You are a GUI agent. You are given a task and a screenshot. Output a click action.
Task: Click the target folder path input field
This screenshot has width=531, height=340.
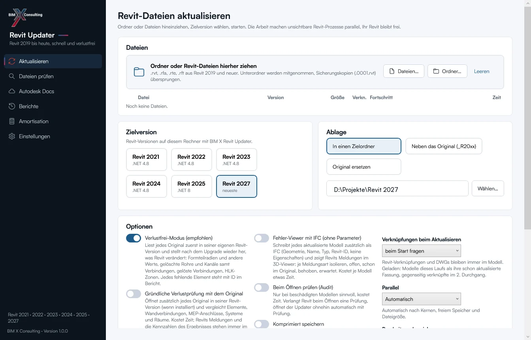(397, 189)
